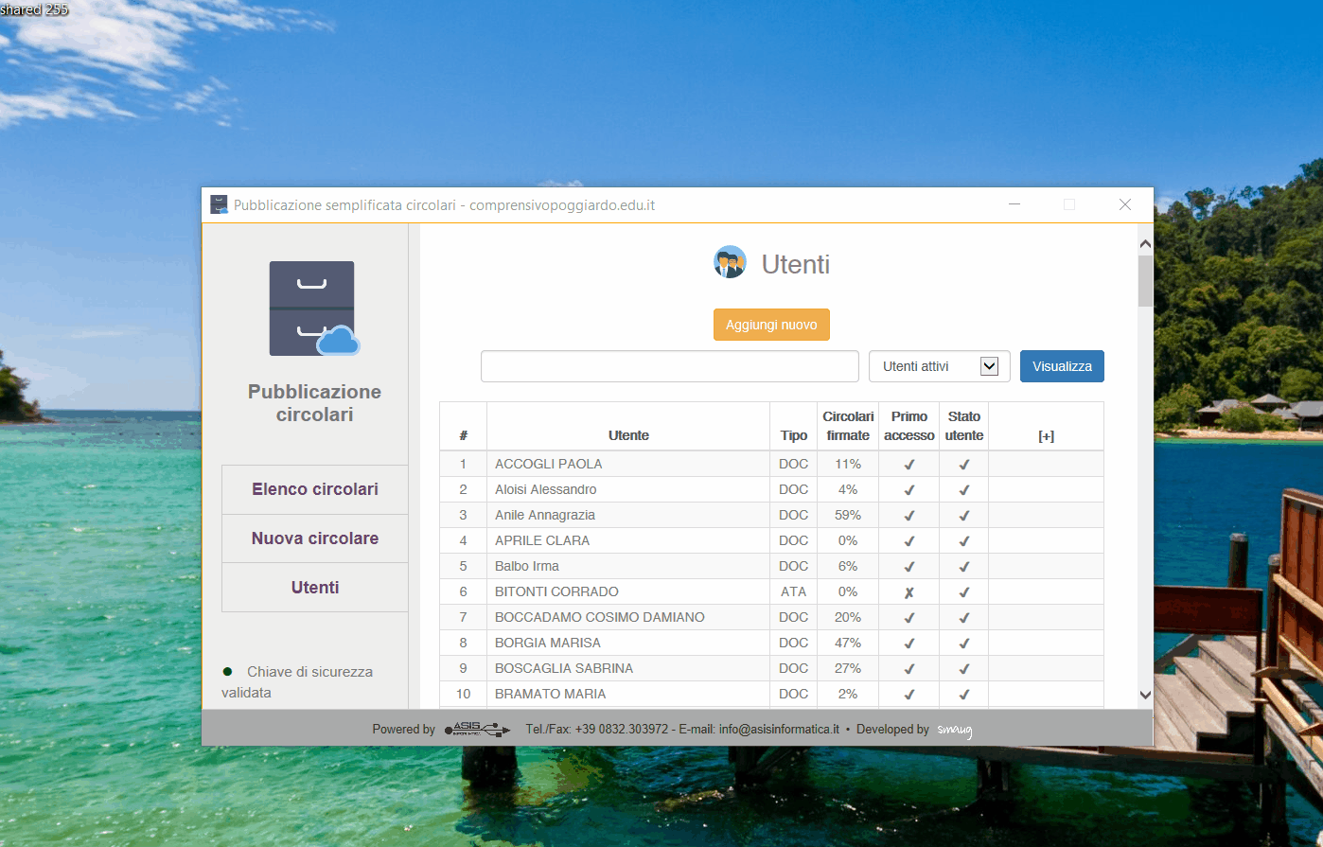Click the 11% value for ACCOGLI PAOLA
The width and height of the screenshot is (1323, 847).
848,464
